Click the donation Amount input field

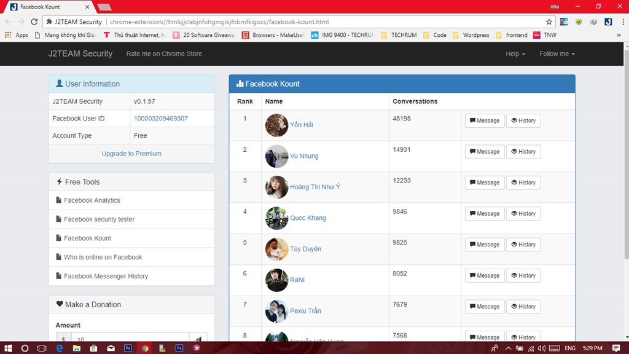point(130,338)
